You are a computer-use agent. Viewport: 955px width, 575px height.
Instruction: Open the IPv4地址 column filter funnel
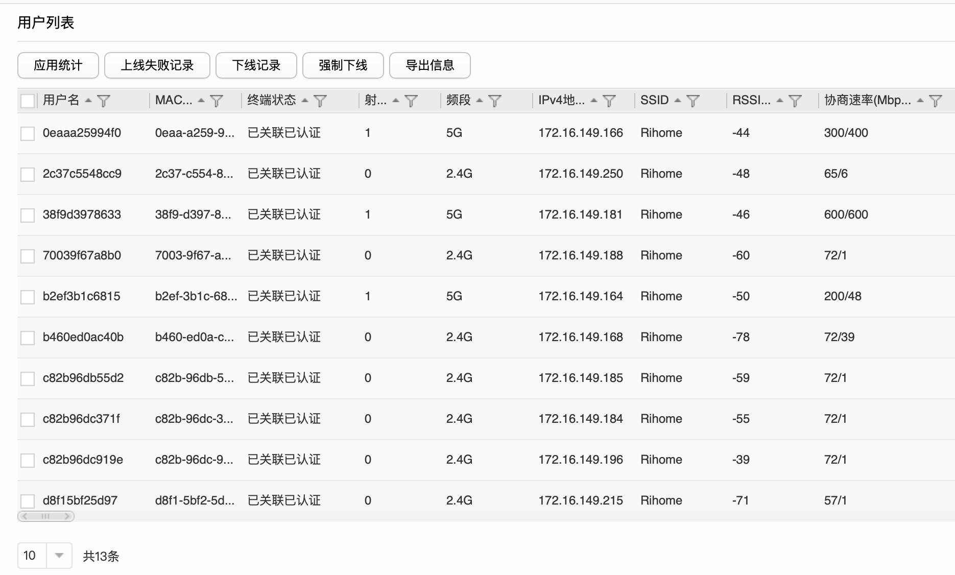(x=609, y=101)
